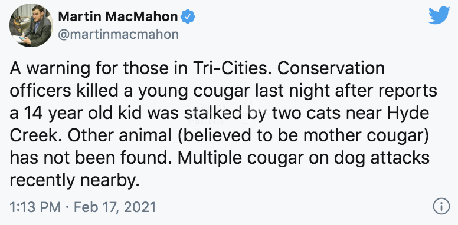Open the Martin MacMahon display name
Image resolution: width=458 pixels, height=225 pixels.
point(118,16)
